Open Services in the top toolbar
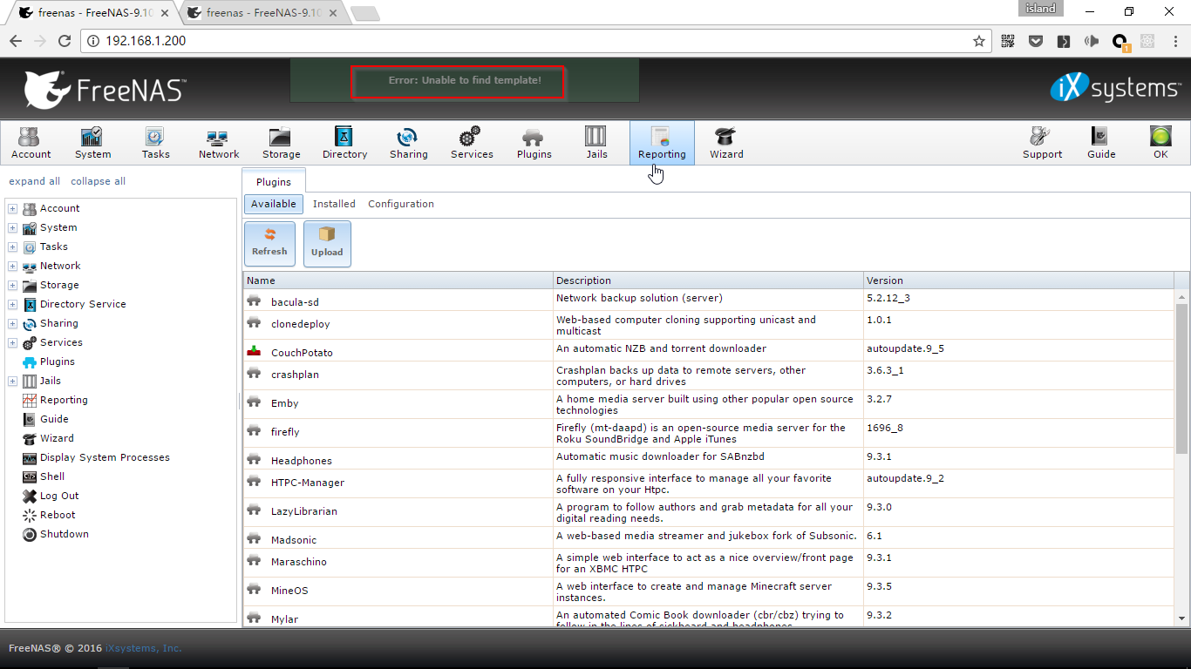1191x669 pixels. click(472, 143)
